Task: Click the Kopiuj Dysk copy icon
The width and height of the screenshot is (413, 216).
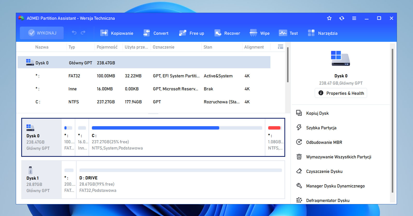Action: (x=299, y=113)
